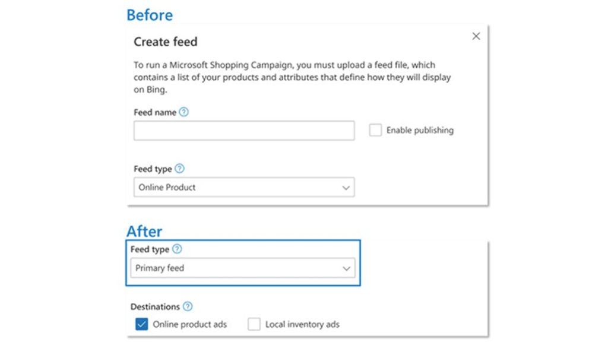Screen dimensions: 608x342
Task: Click the Create feed dialog title
Action: (165, 42)
